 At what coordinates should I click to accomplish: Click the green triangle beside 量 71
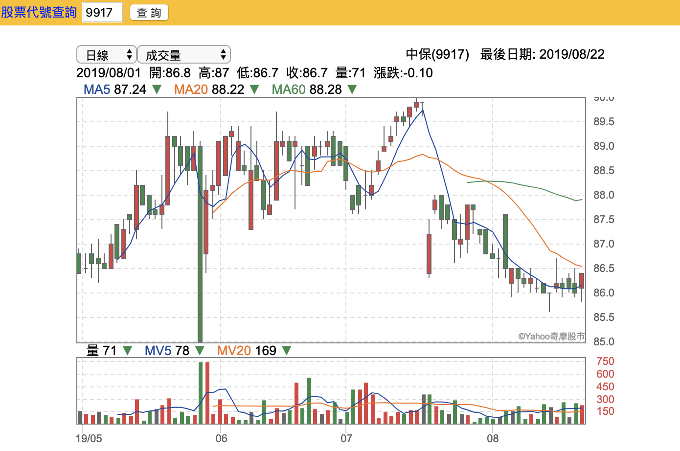point(127,351)
